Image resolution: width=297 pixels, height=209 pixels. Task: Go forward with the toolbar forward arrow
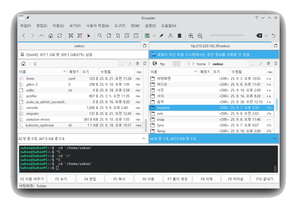point(33,36)
